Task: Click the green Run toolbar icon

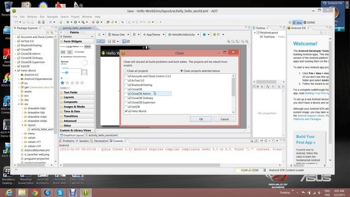Action: [x=75, y=22]
